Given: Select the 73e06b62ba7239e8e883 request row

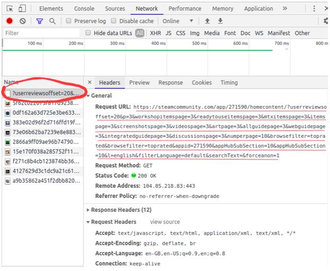Looking at the screenshot, I should click(43, 132).
